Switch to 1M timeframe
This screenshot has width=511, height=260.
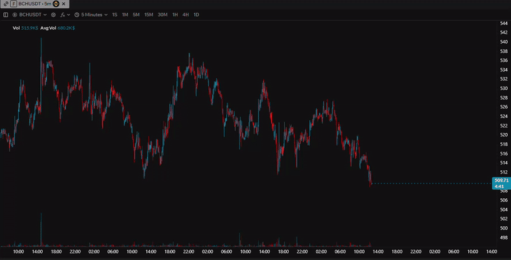click(125, 15)
